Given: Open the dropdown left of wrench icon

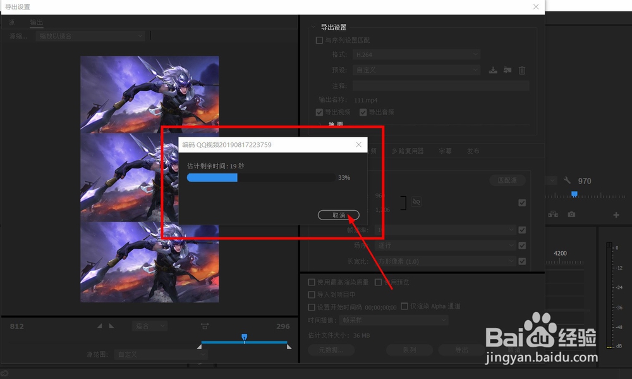Looking at the screenshot, I should (551, 180).
